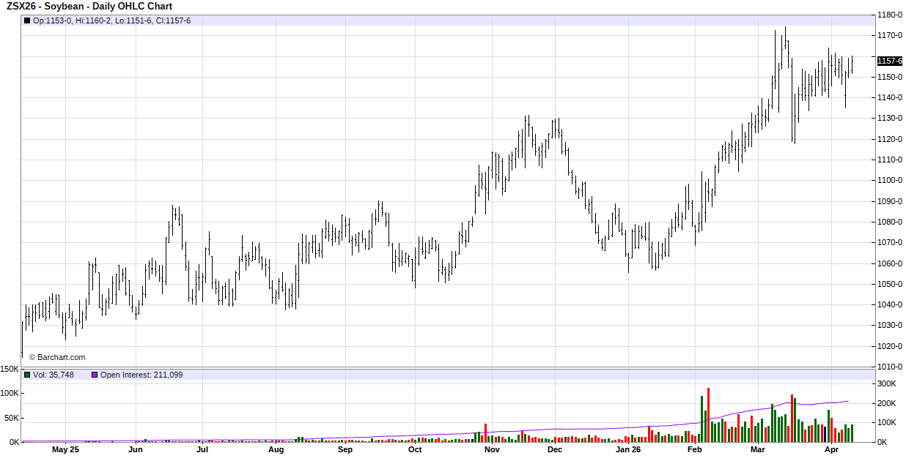This screenshot has height=472, width=906.
Task: Pick the Aug label on the time axis
Action: pyautogui.click(x=276, y=450)
